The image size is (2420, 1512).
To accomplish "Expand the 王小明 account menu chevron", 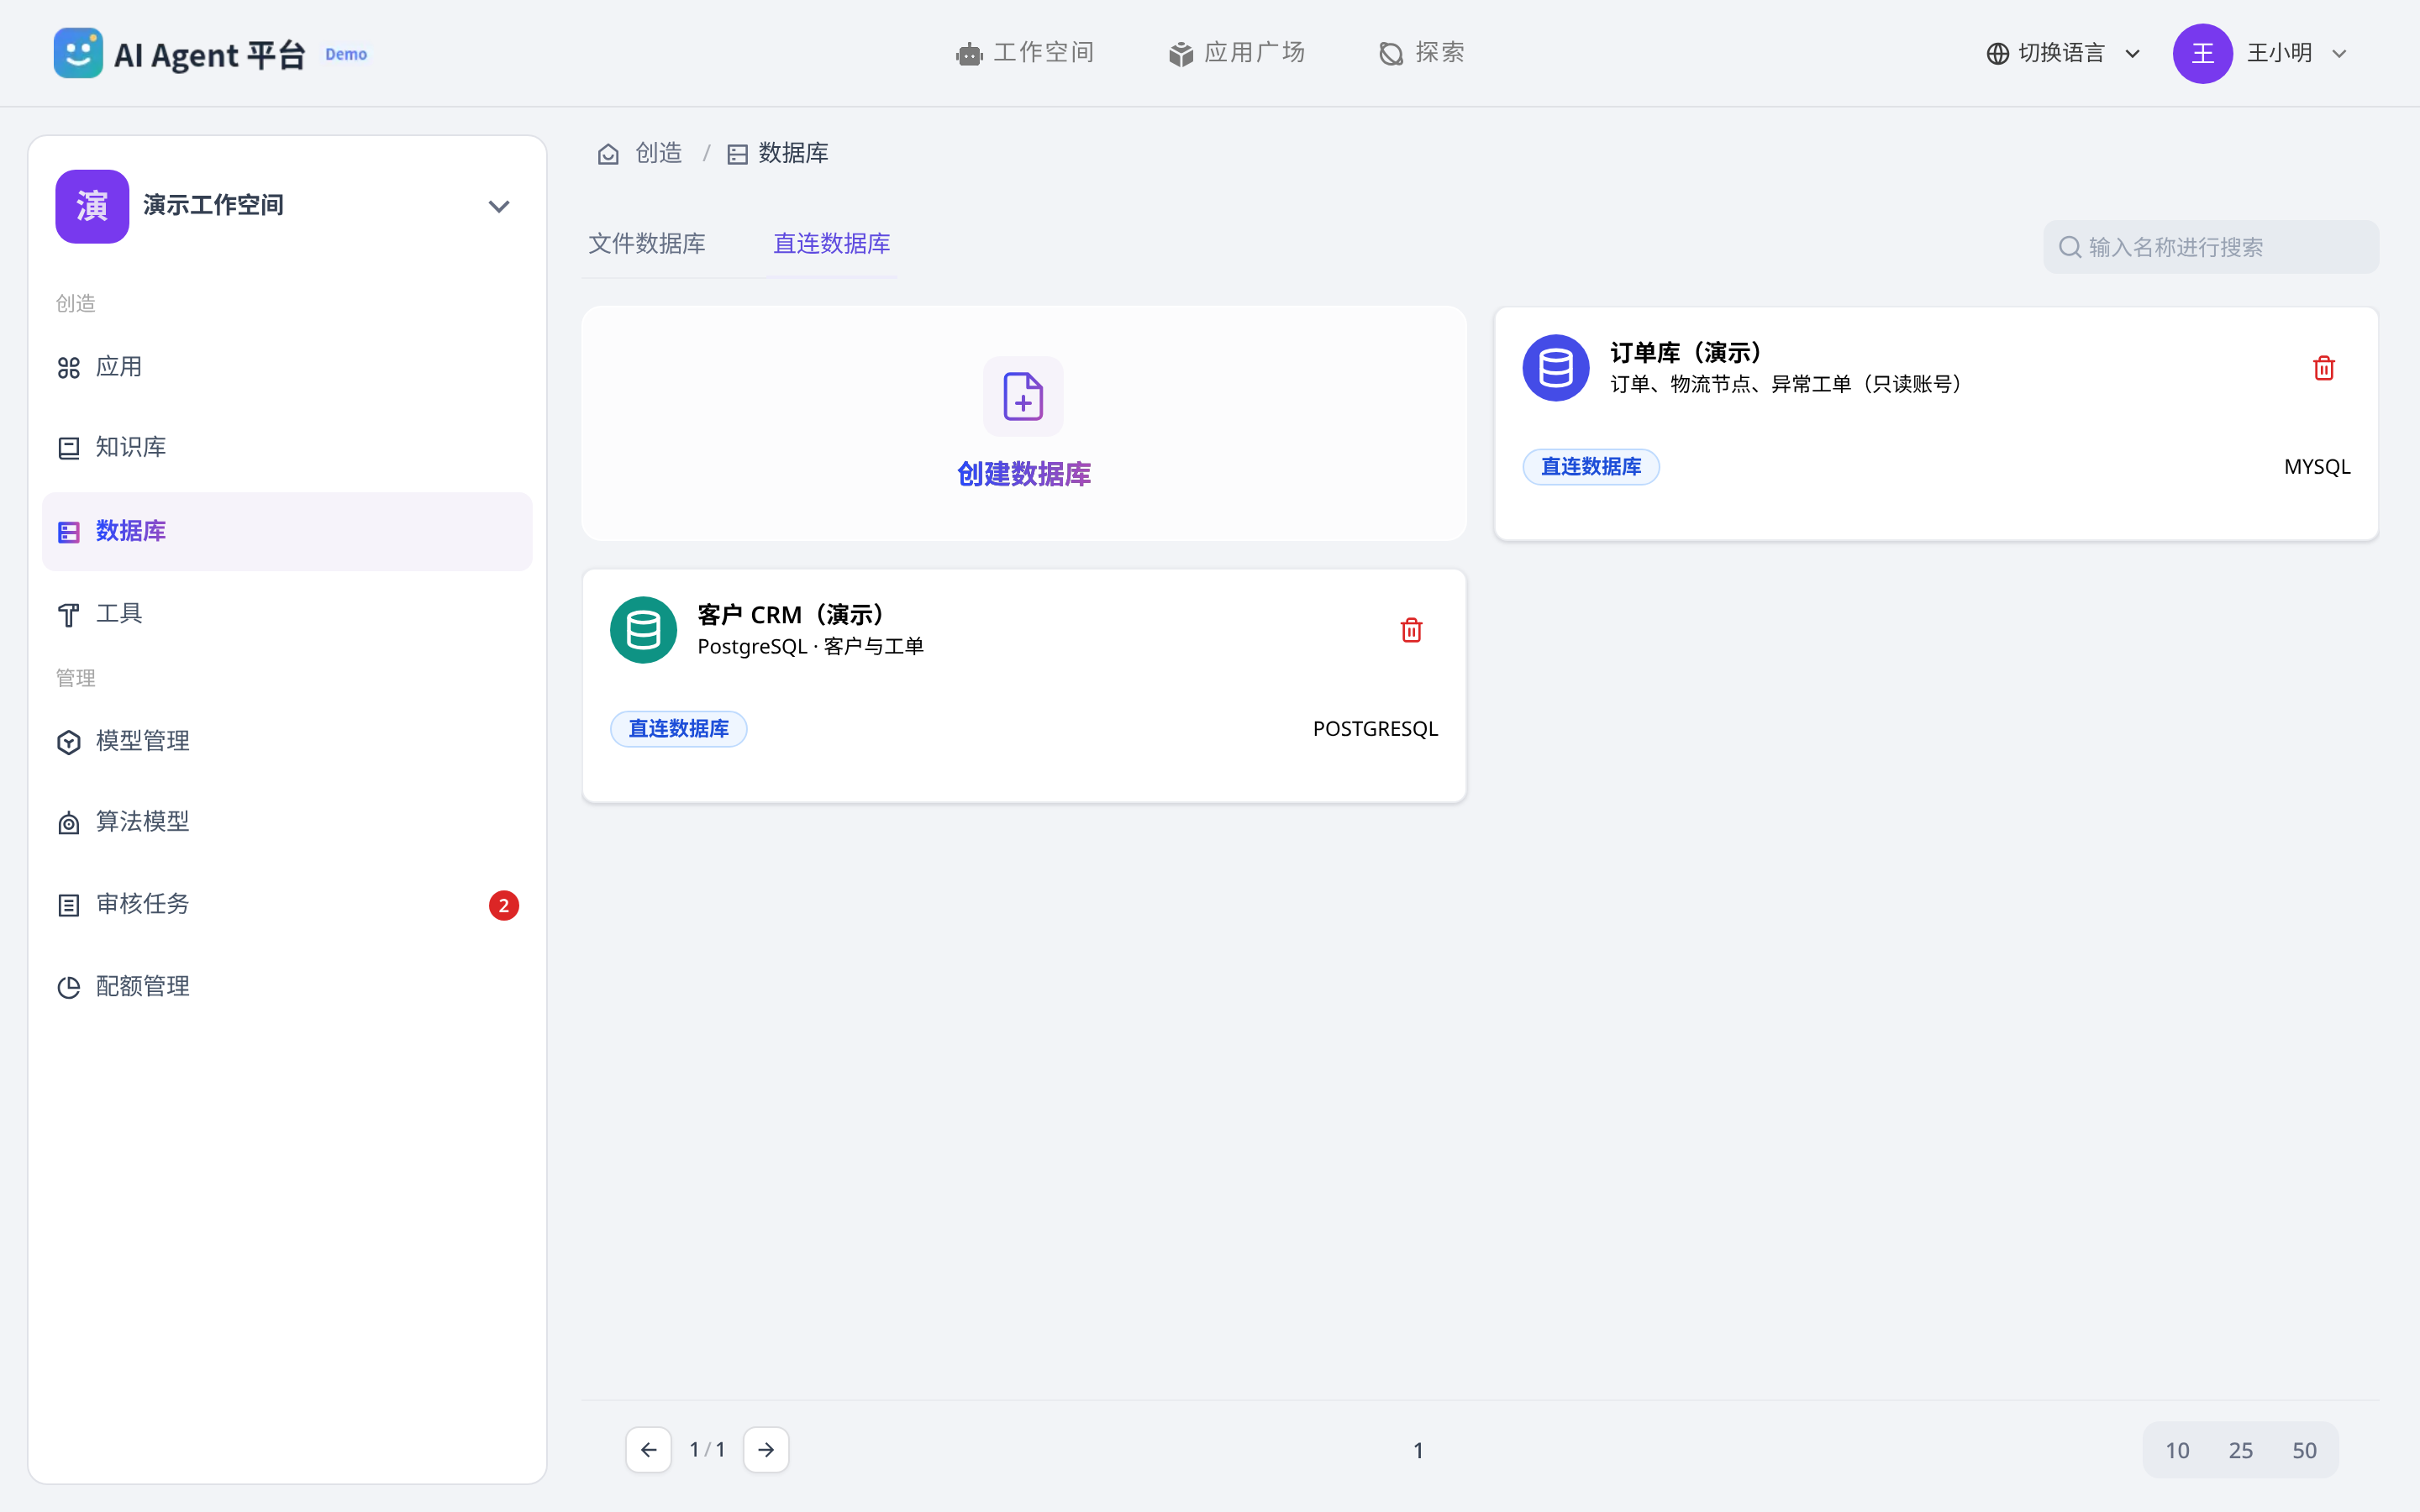I will coord(2339,54).
